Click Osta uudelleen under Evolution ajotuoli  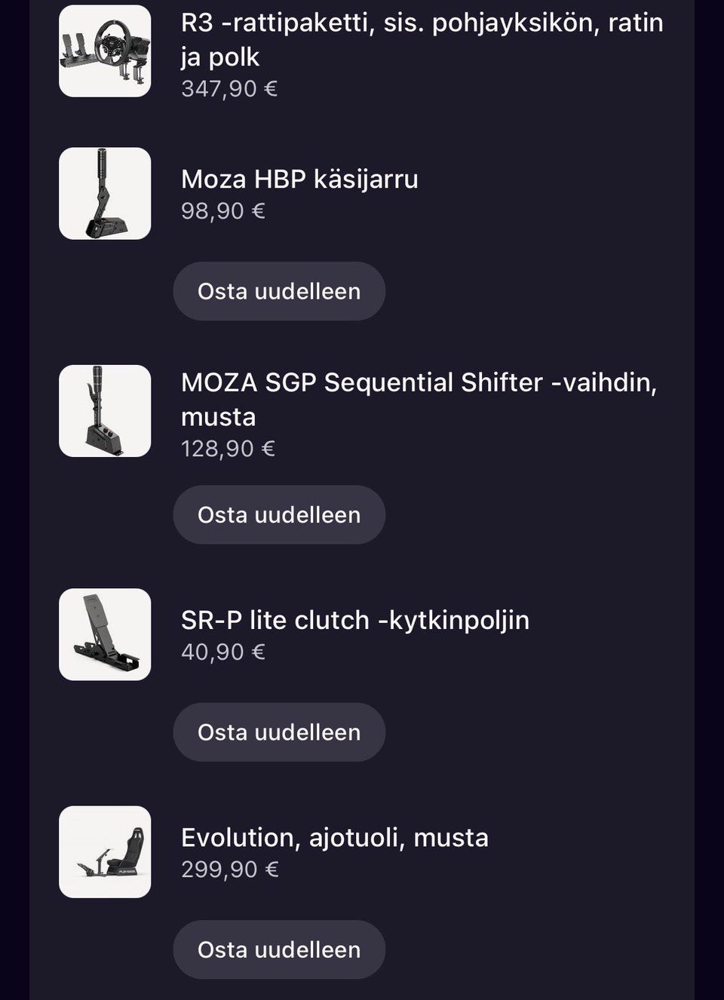[279, 949]
